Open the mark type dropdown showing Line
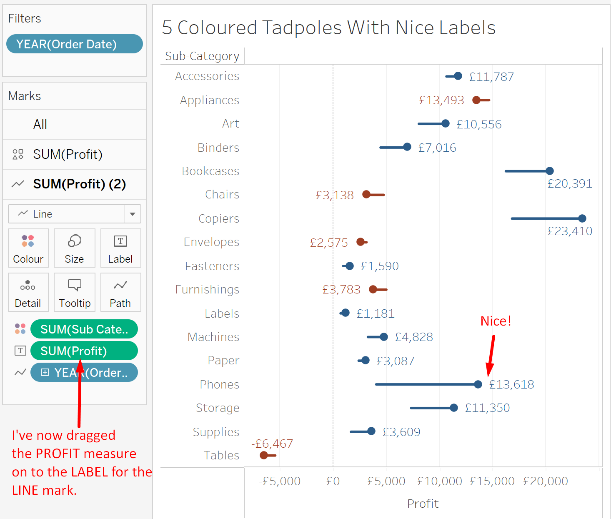 [133, 214]
